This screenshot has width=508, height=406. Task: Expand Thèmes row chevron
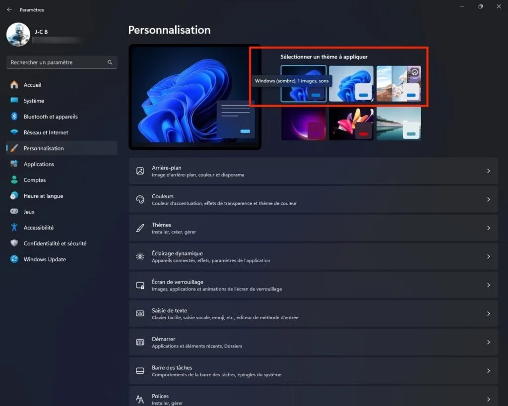[488, 228]
